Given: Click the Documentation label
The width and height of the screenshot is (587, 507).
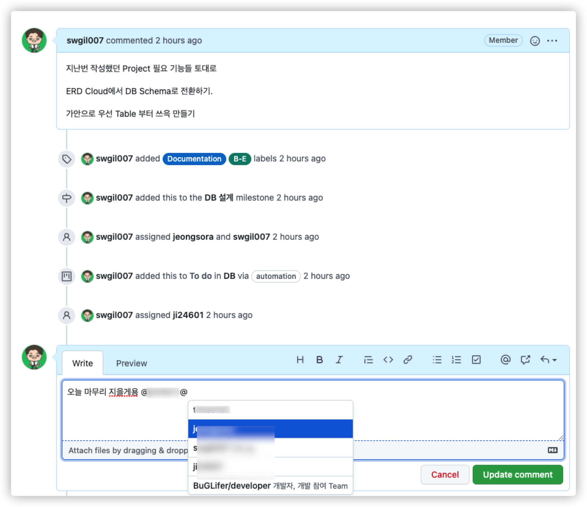Looking at the screenshot, I should (x=194, y=159).
